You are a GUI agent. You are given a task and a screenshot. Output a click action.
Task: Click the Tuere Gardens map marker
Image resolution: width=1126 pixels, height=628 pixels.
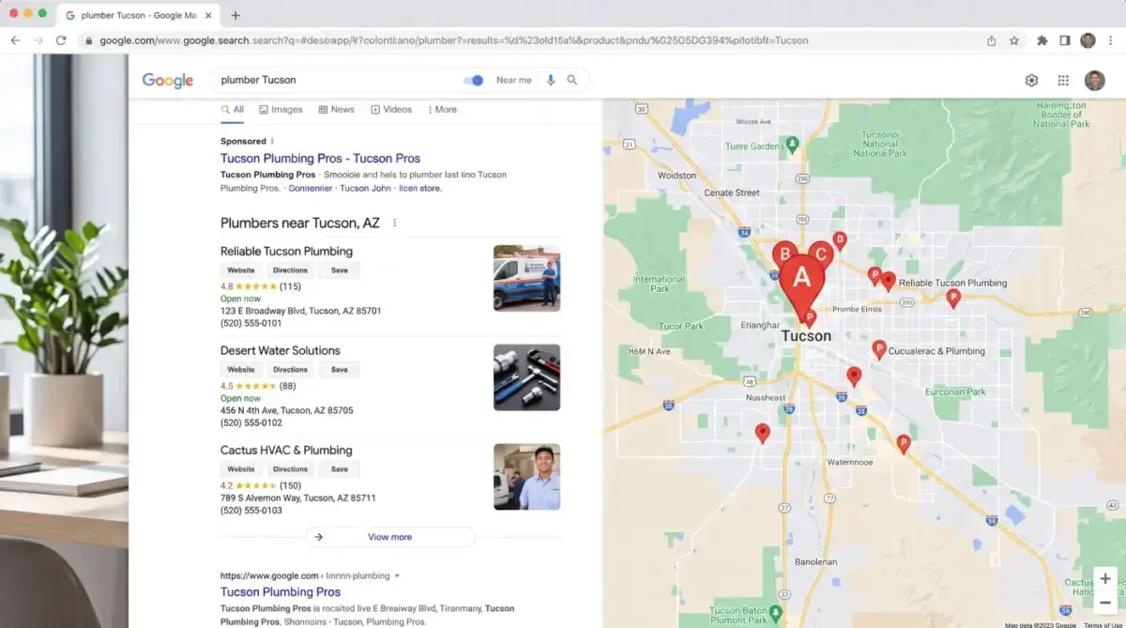click(x=792, y=144)
